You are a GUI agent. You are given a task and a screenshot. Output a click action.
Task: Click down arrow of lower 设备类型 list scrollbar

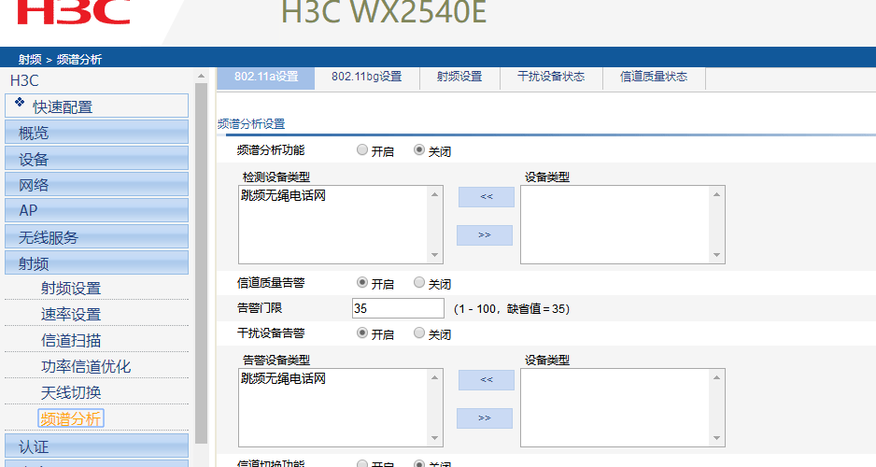point(717,438)
